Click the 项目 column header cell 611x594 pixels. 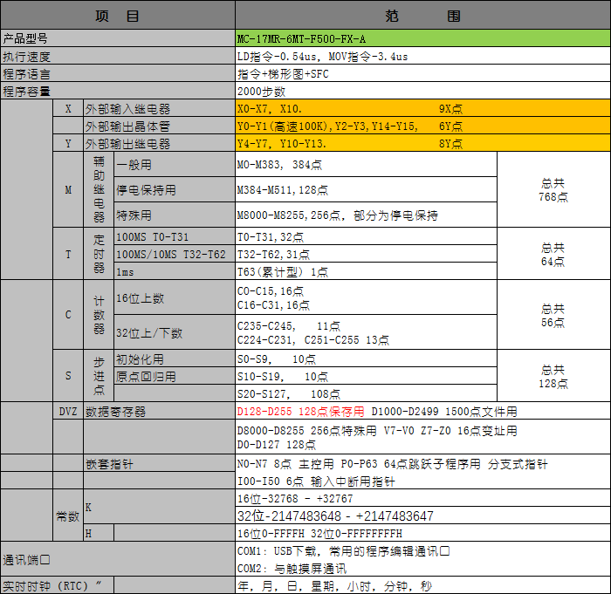tap(118, 17)
